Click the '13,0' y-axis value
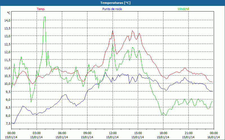The width and height of the screenshot is (225, 140). 8,36
